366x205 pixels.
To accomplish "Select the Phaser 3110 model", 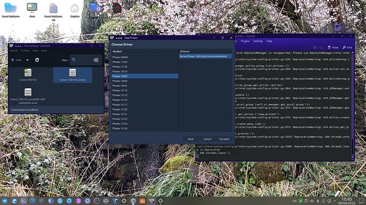I will point(145,90).
